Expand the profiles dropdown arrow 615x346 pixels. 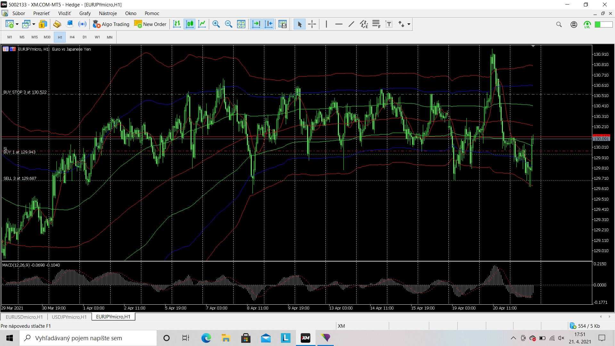(x=34, y=24)
